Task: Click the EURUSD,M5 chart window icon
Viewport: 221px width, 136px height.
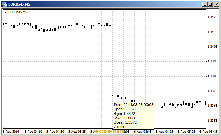Action: [x=5, y=4]
